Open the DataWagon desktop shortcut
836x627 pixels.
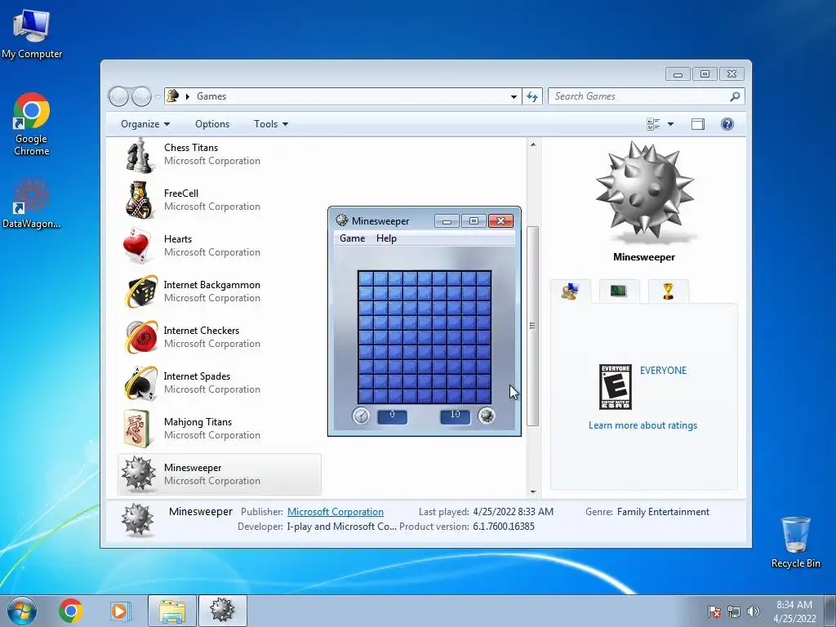[32, 203]
